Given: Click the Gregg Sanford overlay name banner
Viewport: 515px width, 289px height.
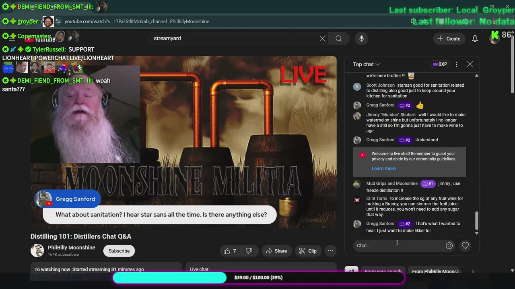Looking at the screenshot, I should coord(68,199).
